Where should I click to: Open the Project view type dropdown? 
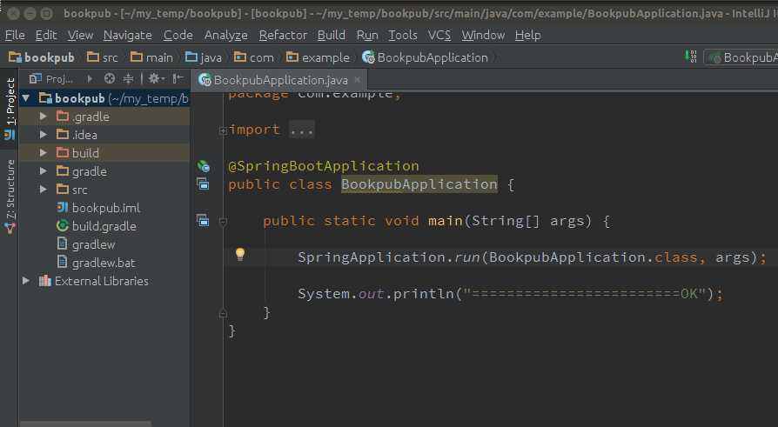(51, 79)
